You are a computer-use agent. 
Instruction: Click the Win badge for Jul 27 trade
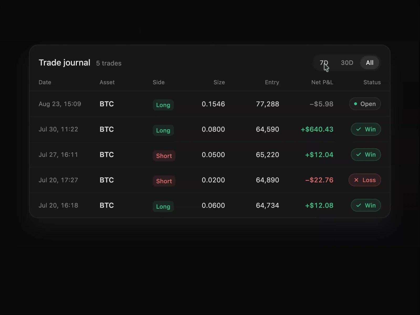coord(366,155)
